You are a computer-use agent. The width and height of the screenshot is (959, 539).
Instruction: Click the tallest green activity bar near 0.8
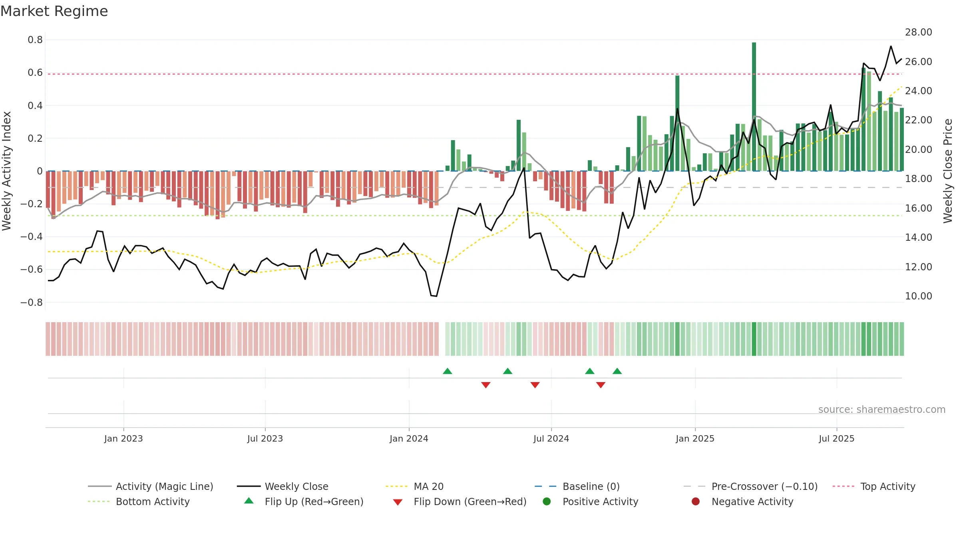754,107
